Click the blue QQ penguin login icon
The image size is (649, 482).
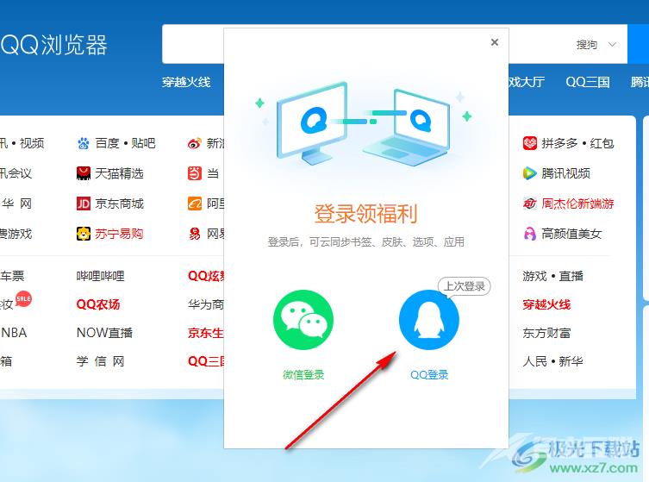pyautogui.click(x=429, y=320)
